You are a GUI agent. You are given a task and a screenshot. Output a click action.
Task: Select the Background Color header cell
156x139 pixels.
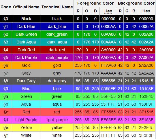(x=136, y=3)
